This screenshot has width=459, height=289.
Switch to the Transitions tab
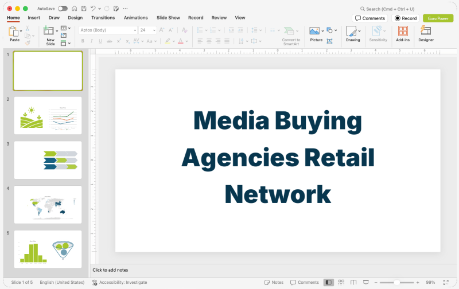103,18
